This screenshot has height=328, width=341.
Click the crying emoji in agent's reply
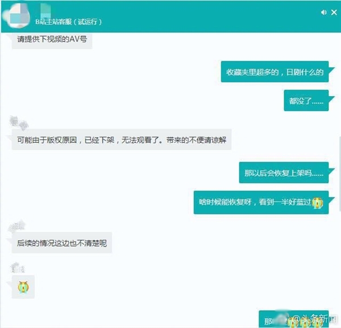click(x=23, y=287)
